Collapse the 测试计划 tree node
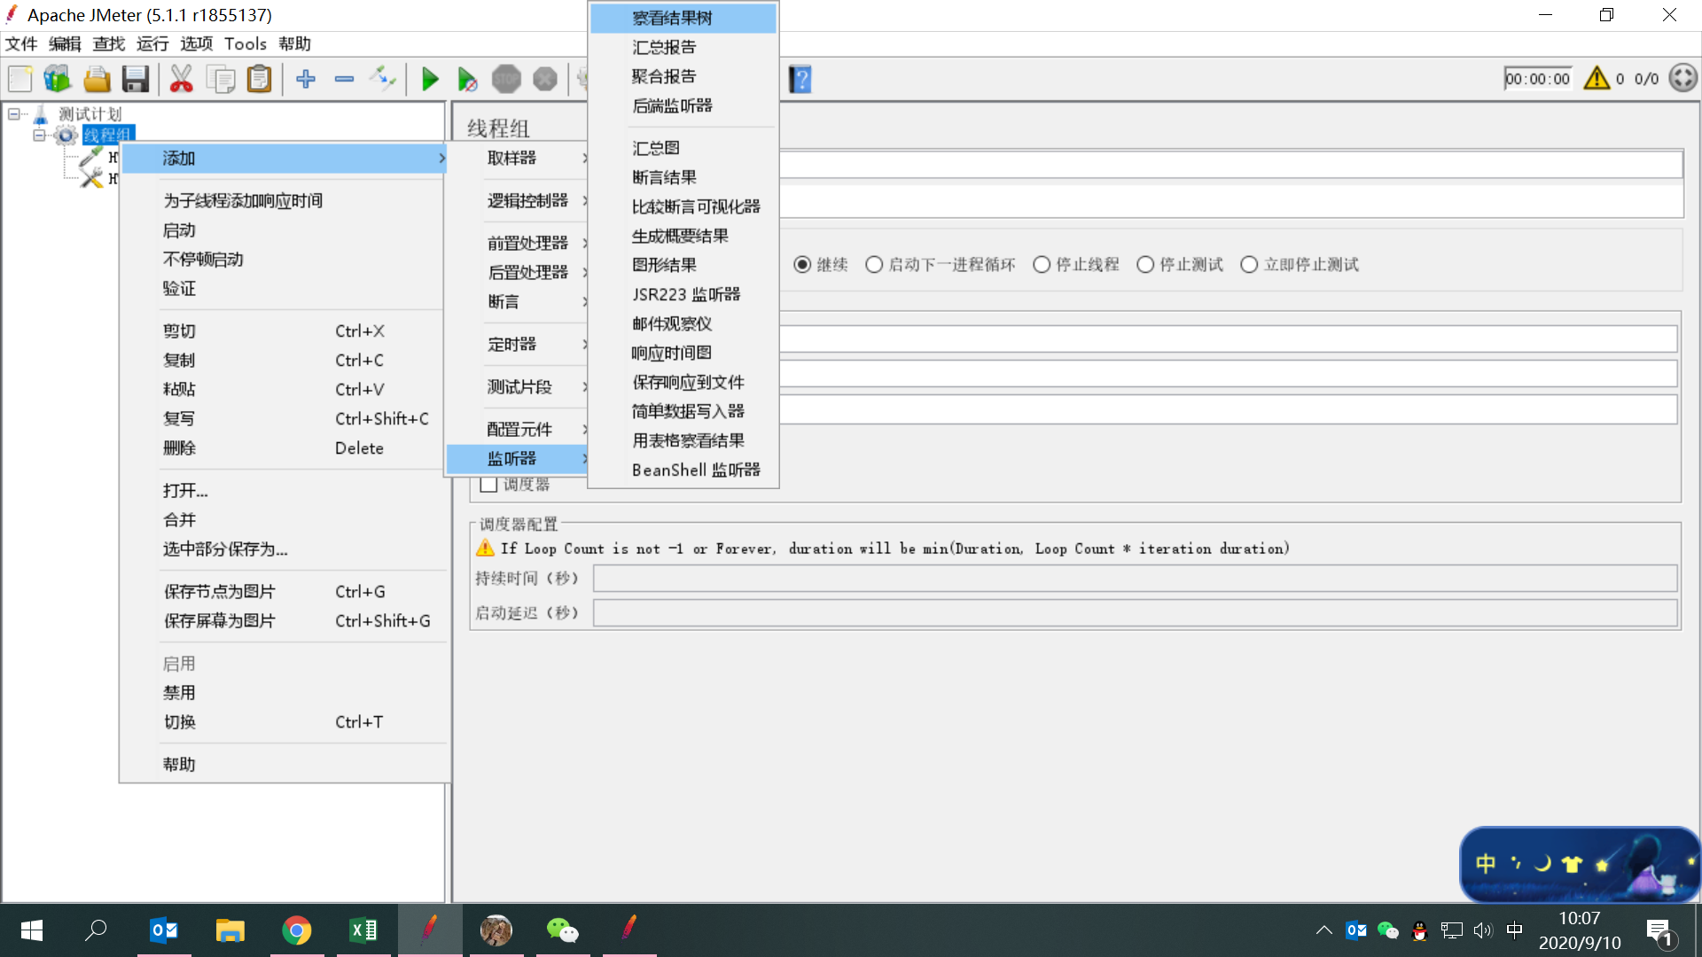The height and width of the screenshot is (957, 1702). point(14,114)
